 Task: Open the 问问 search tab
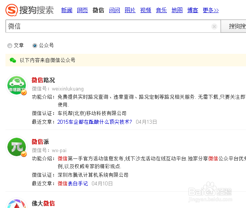click(x=115, y=10)
